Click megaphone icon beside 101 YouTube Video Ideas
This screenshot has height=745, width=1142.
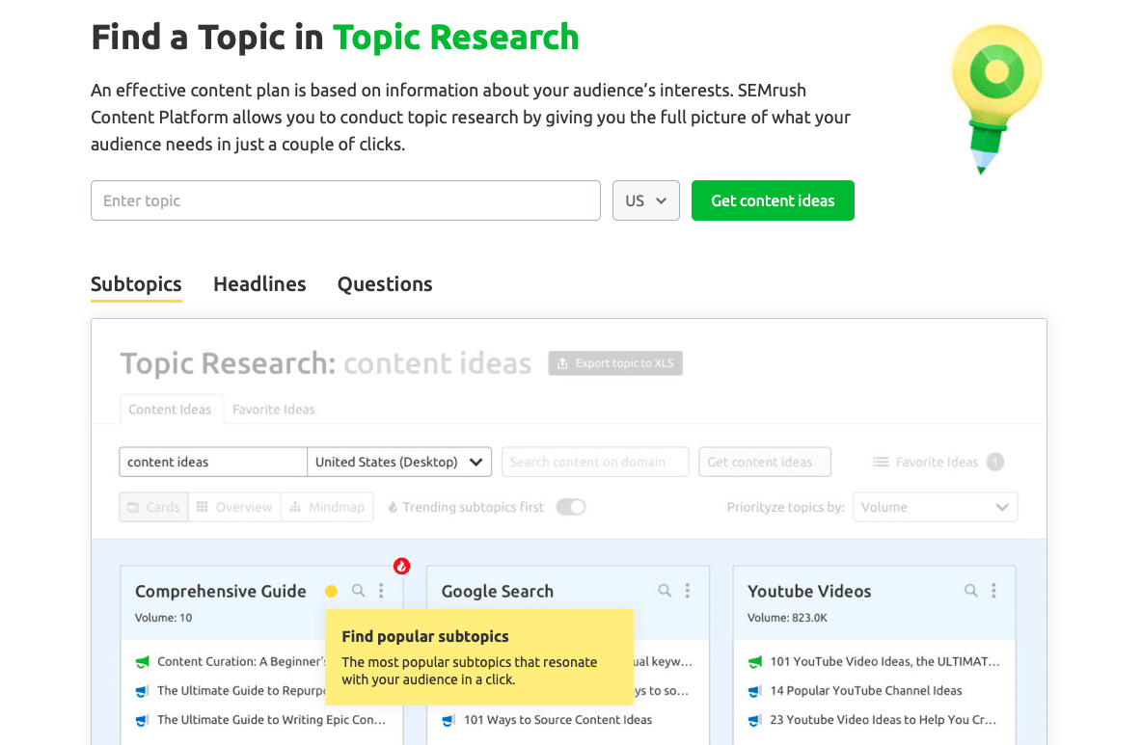[x=755, y=662]
